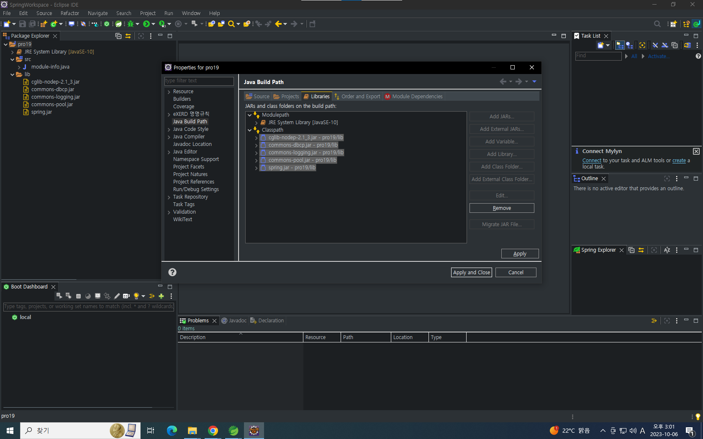Open the Refactor menu
The height and width of the screenshot is (439, 703).
70,13
